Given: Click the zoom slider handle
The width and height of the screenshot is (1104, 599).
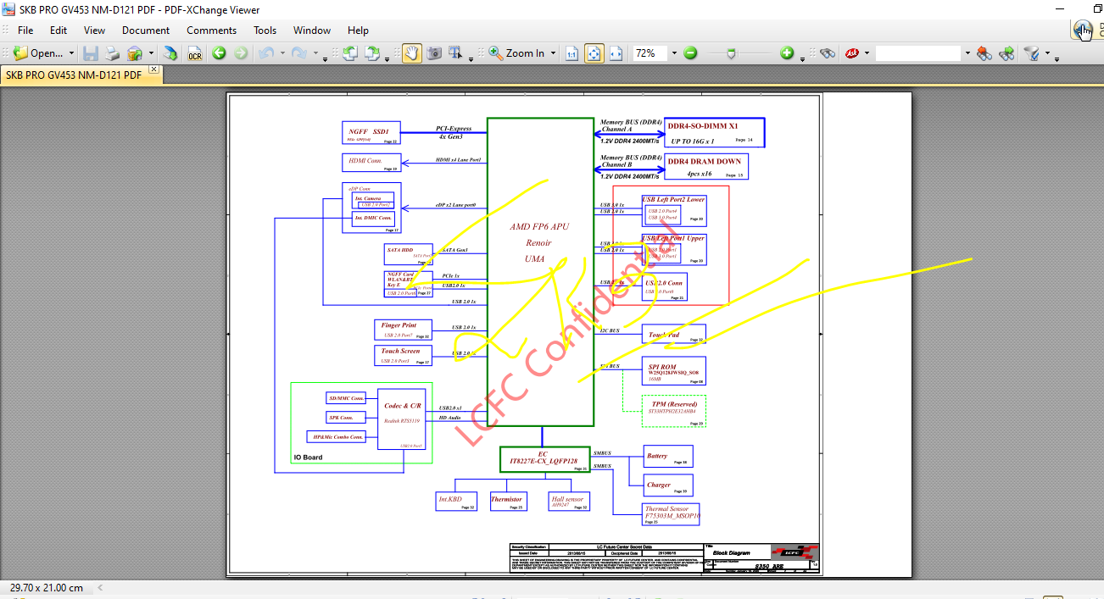Looking at the screenshot, I should coord(732,53).
